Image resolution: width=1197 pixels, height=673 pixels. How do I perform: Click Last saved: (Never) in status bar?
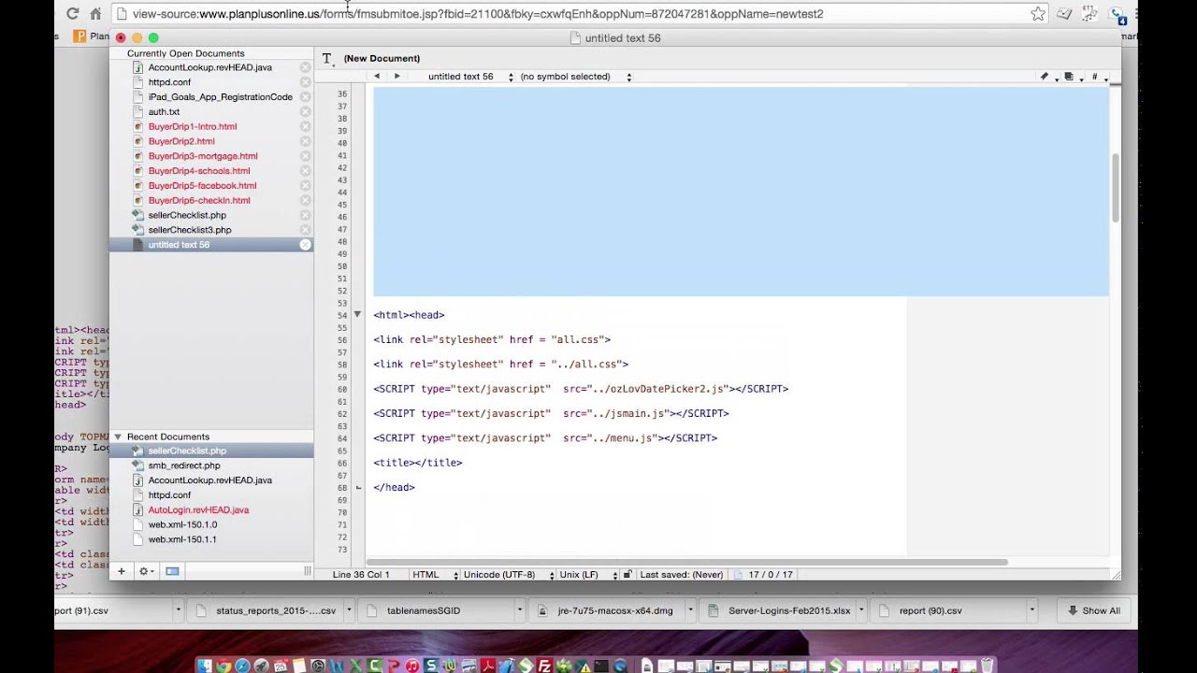[681, 575]
